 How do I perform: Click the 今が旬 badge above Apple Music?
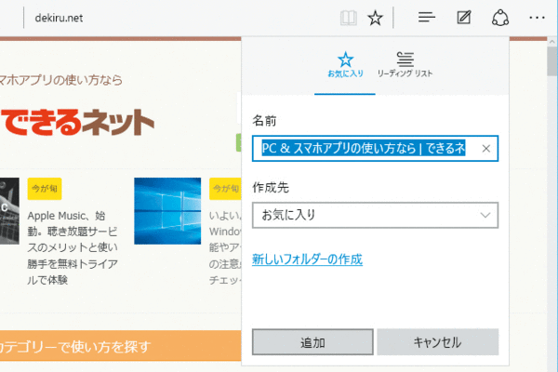(x=45, y=189)
